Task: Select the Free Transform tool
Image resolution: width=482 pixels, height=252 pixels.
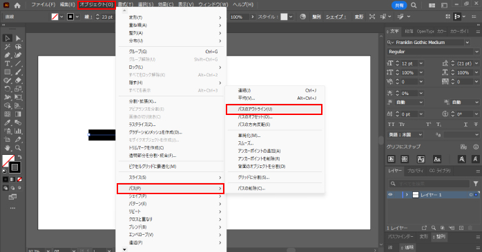Action: (x=18, y=98)
